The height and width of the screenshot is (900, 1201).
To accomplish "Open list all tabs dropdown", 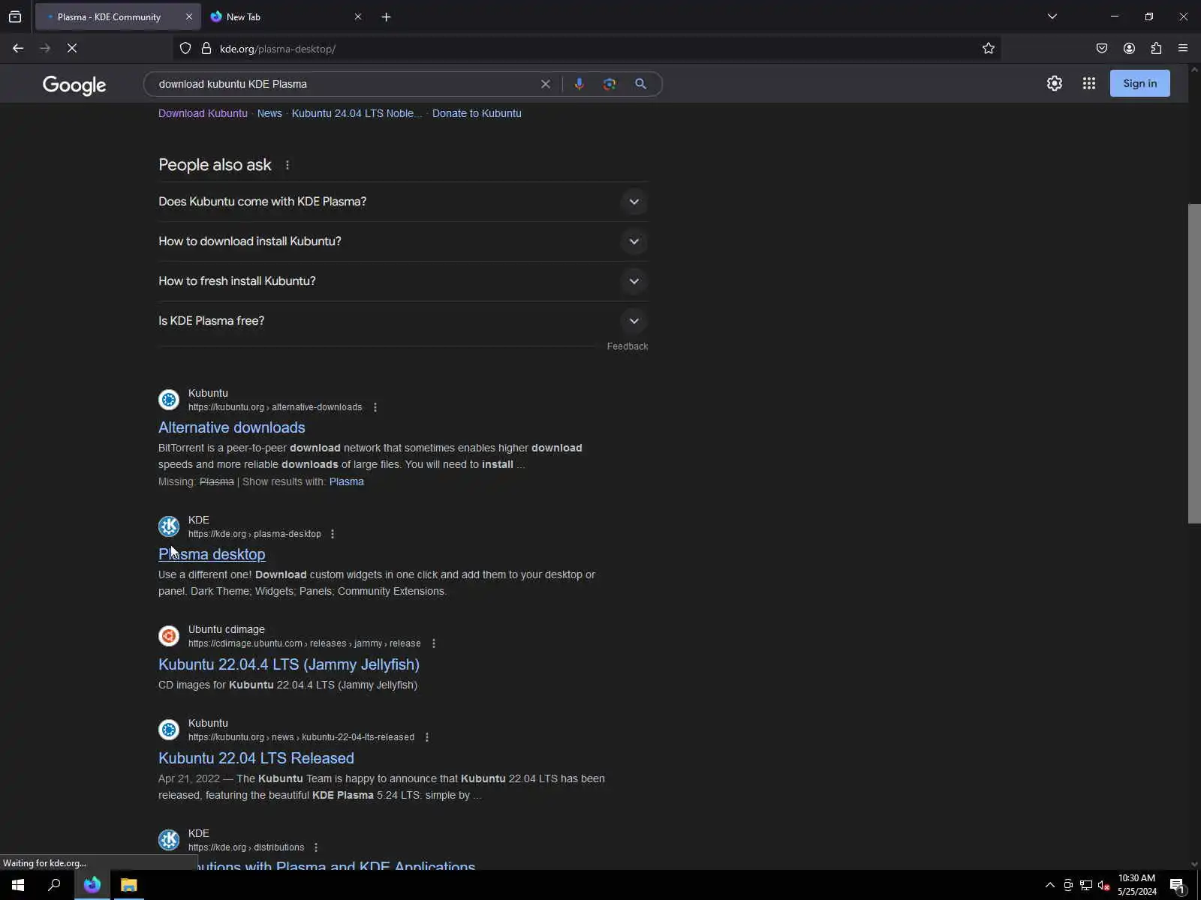I will click(1052, 16).
